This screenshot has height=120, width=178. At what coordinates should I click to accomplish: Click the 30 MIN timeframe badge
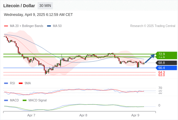point(45,6)
